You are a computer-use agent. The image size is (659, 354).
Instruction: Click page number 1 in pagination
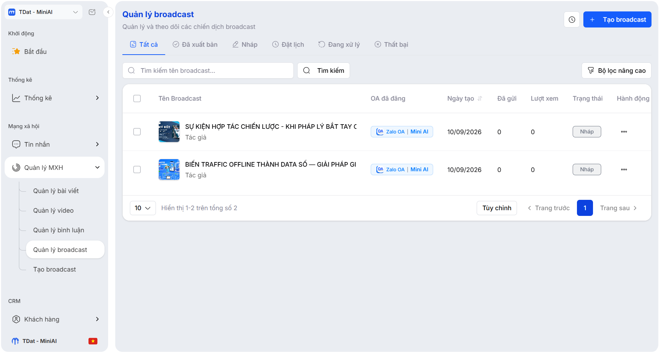pos(585,208)
